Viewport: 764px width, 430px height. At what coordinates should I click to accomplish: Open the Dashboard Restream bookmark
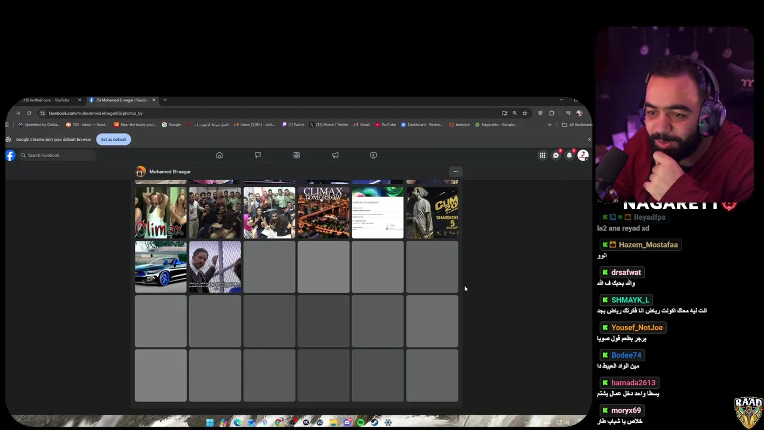tap(422, 125)
